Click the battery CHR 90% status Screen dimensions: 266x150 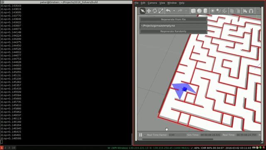click(x=212, y=148)
